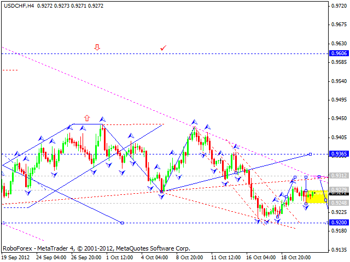Click the up fractal arrow above the October 8 peak
350x262 pixels.
click(x=194, y=122)
